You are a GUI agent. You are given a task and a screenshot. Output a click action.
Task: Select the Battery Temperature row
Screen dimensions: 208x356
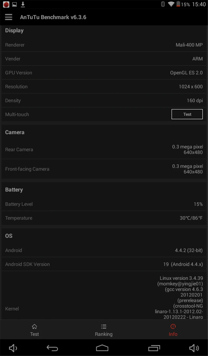tap(104, 218)
